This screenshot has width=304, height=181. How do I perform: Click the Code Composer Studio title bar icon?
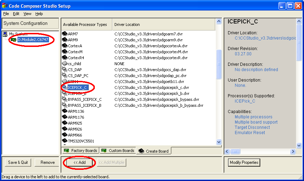(x=5, y=6)
